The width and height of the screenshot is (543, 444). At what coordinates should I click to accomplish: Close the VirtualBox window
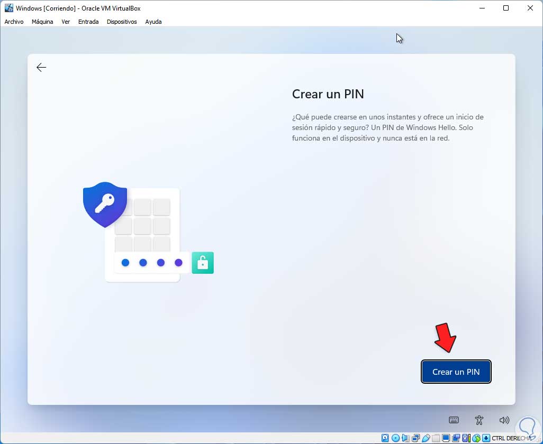(530, 8)
